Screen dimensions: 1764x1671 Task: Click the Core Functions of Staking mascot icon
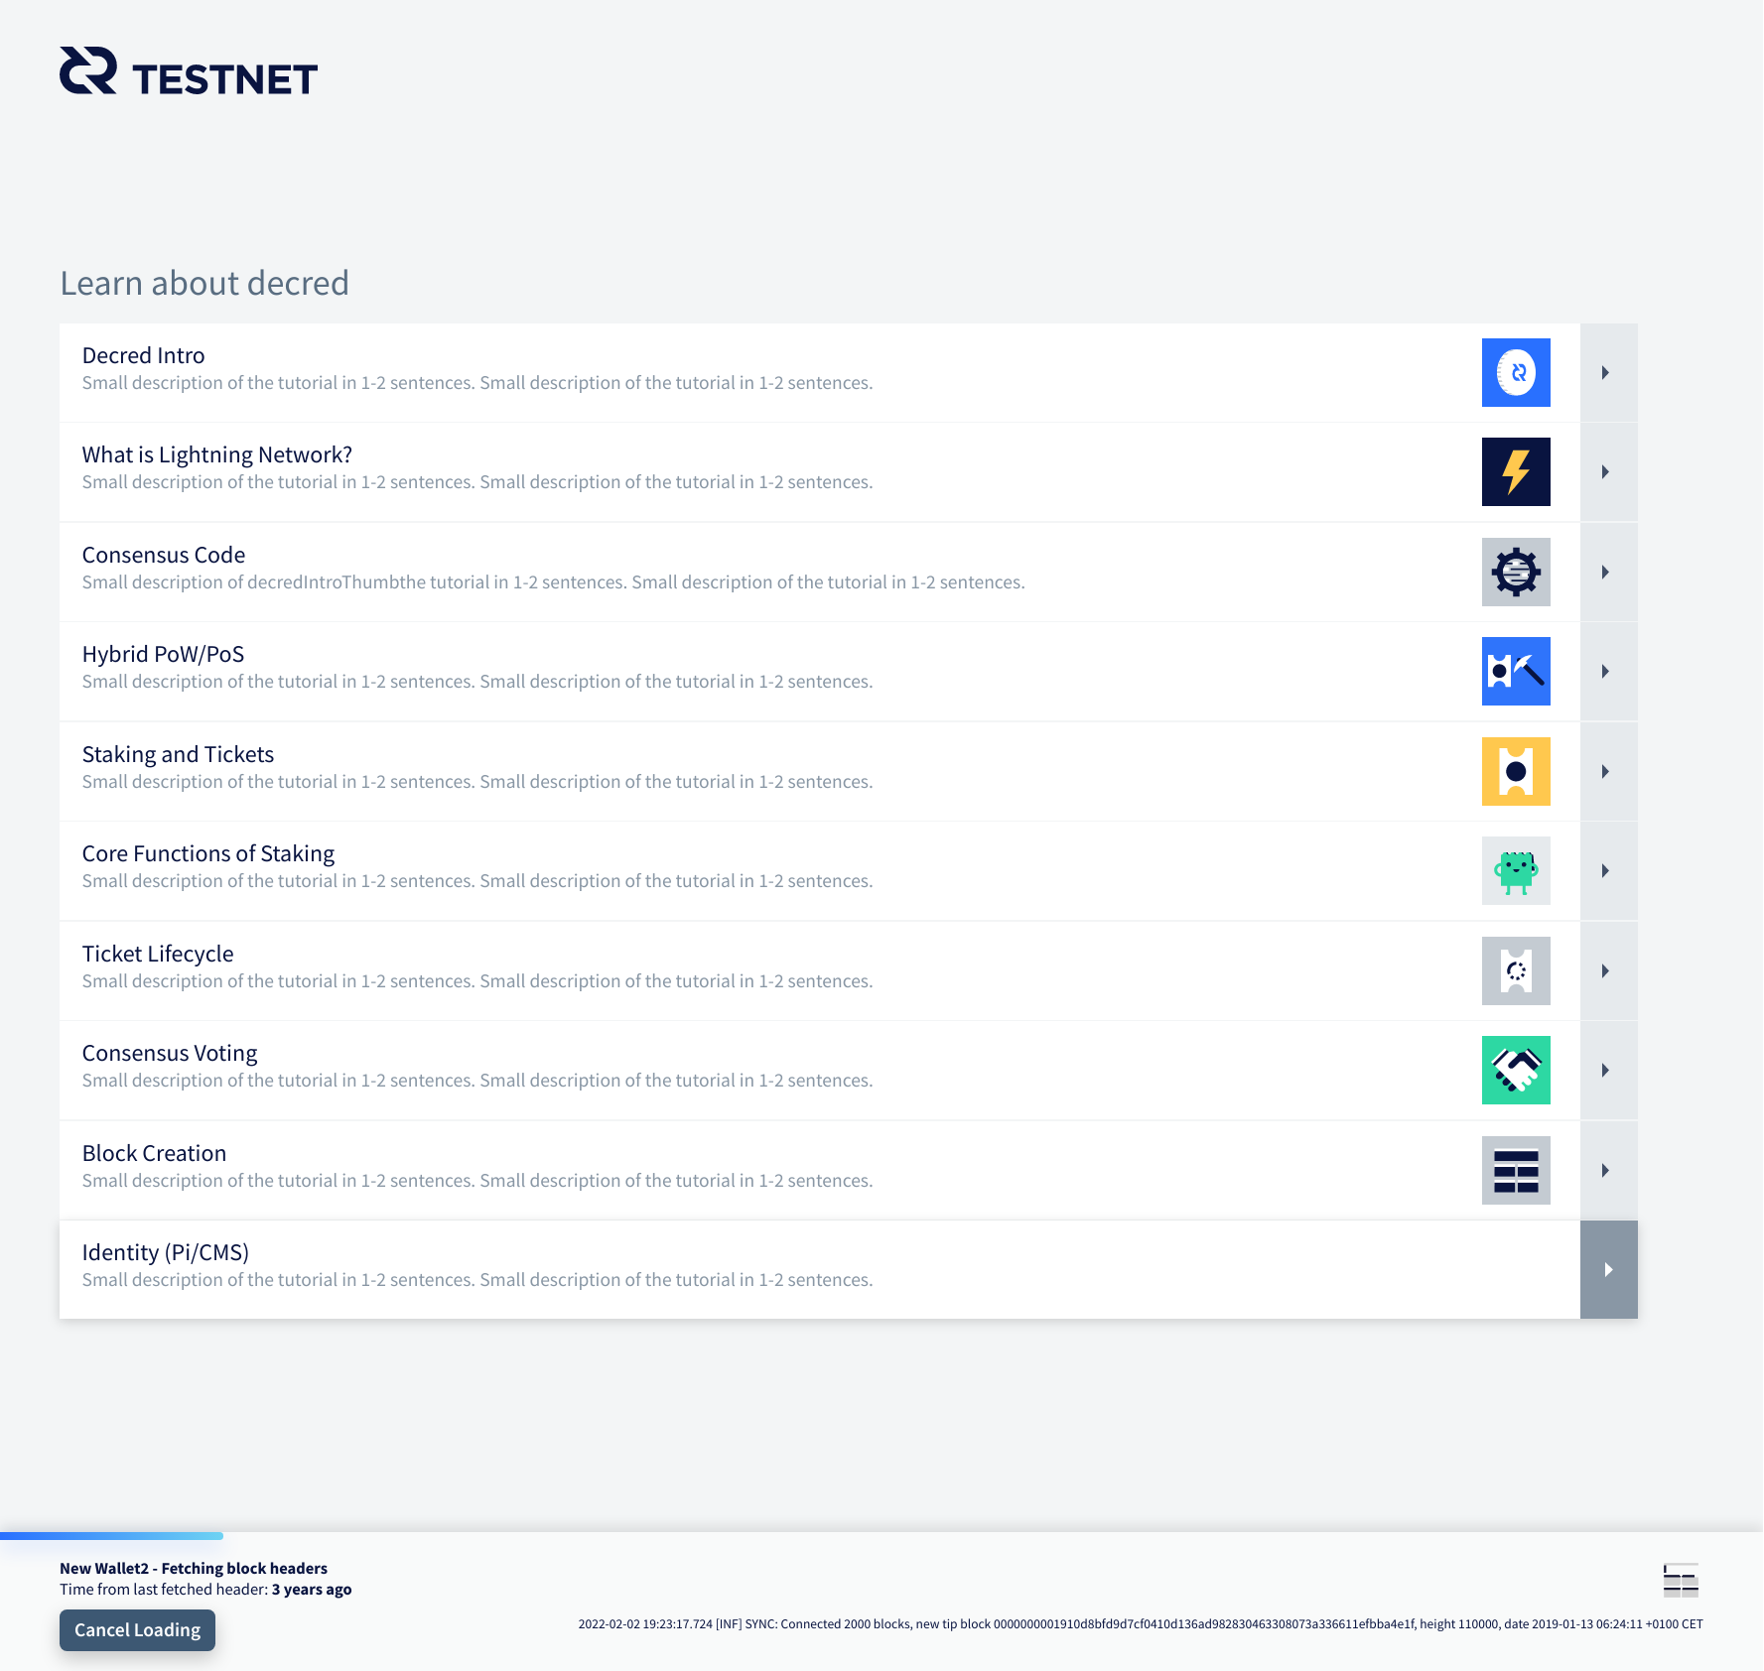[1516, 870]
